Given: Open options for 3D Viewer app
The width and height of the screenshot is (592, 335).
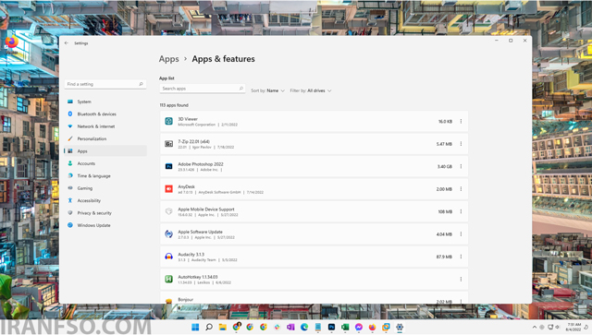Looking at the screenshot, I should point(461,121).
